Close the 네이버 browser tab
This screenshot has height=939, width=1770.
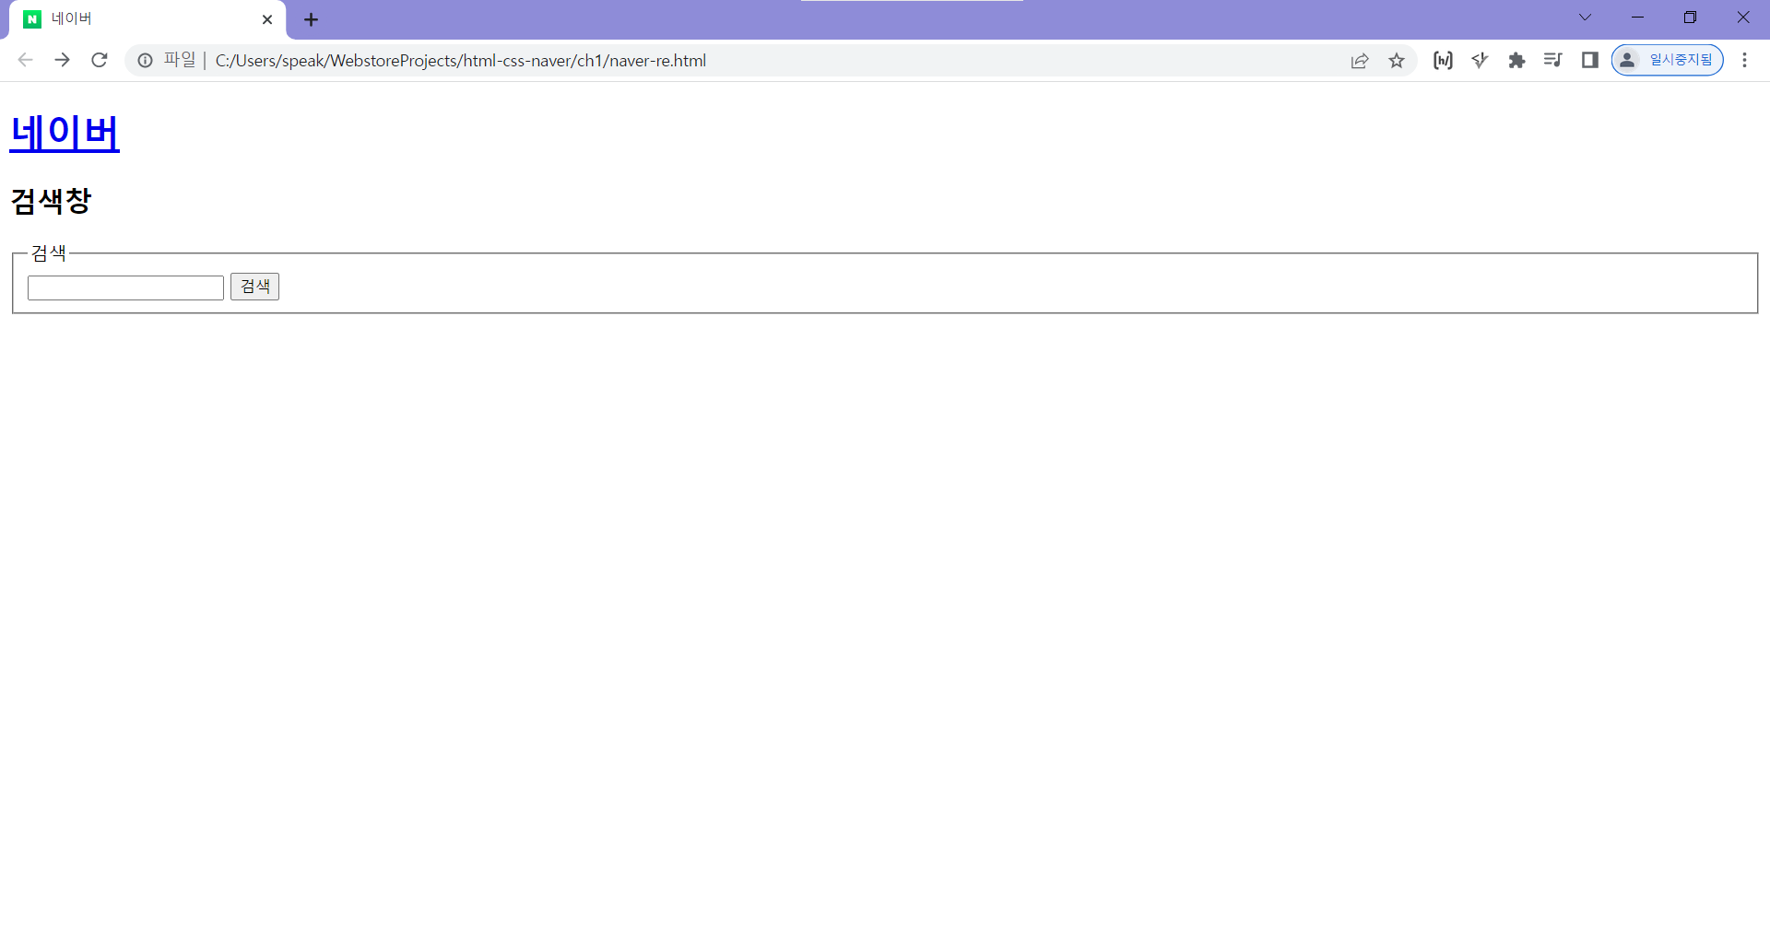267,19
